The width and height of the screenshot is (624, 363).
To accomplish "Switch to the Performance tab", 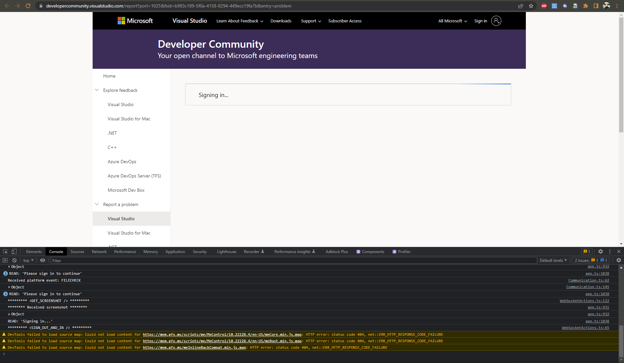I will tap(125, 251).
